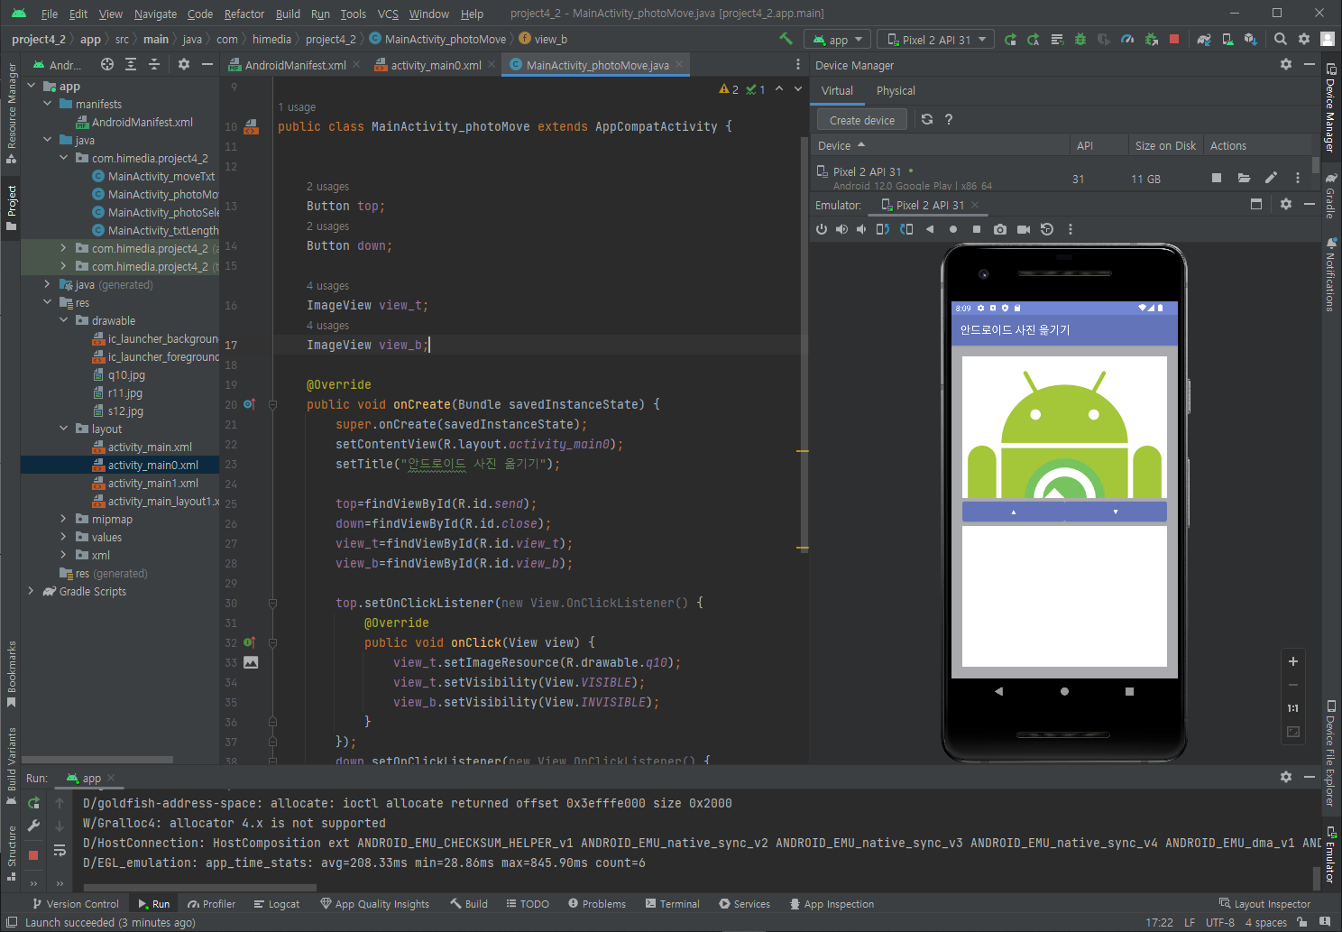Click emulator Back triangle toolbar icon
The height and width of the screenshot is (932, 1342).
[930, 229]
